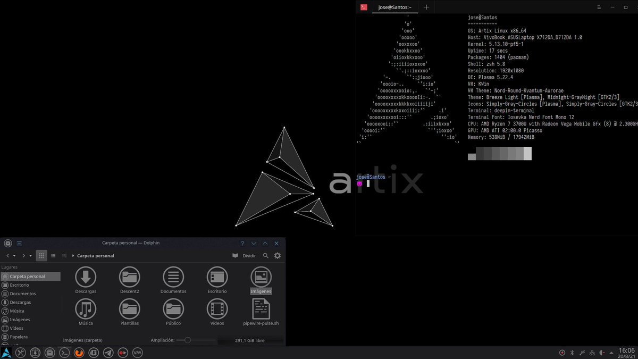Toggle the muted volume icon in tray

pos(602,352)
